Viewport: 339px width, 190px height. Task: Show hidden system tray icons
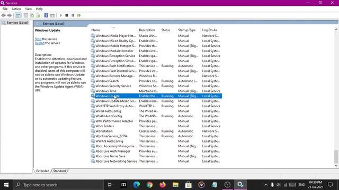point(266,185)
